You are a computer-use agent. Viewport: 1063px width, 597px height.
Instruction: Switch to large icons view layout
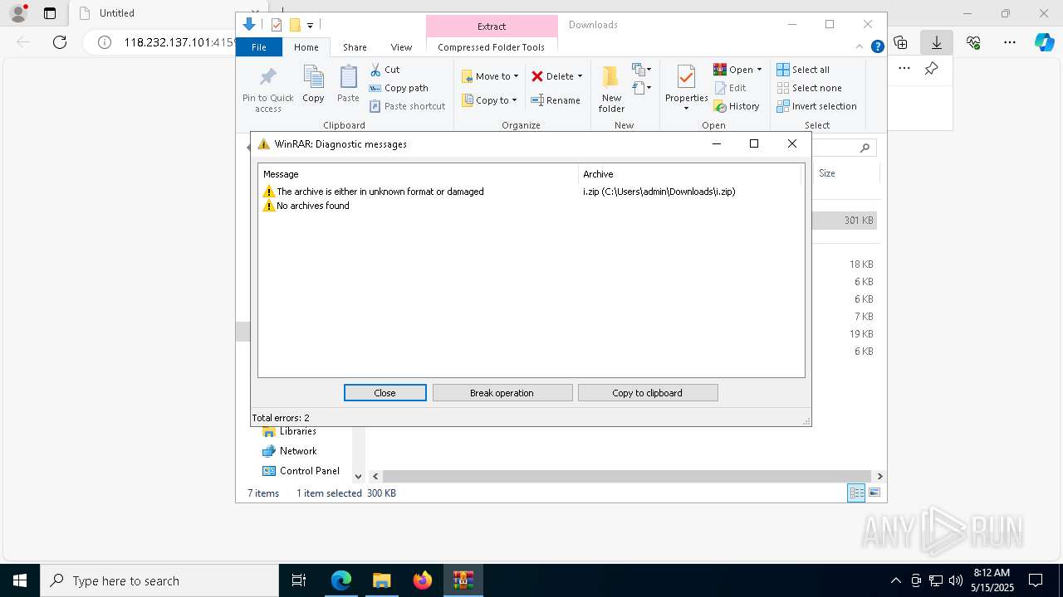874,493
